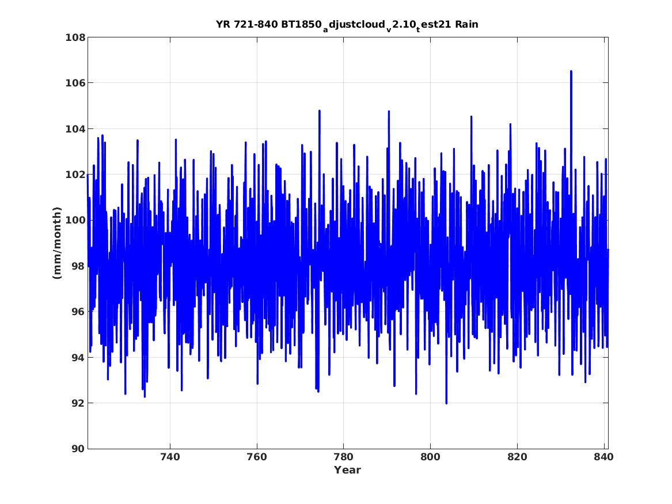Click the highest peak of the blue rain line
The width and height of the screenshot is (672, 504).
pyautogui.click(x=571, y=71)
